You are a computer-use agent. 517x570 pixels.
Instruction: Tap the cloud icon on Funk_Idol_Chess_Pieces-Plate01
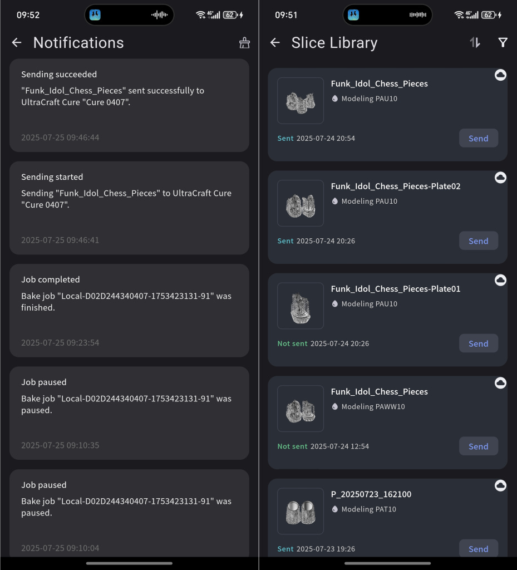click(500, 280)
